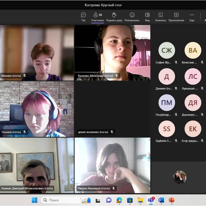Click the self-view camera thumbnail
This screenshot has width=206, height=206.
pos(179,177)
